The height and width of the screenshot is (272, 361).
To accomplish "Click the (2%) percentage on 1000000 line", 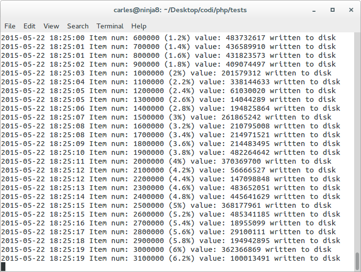I will click(x=177, y=73).
